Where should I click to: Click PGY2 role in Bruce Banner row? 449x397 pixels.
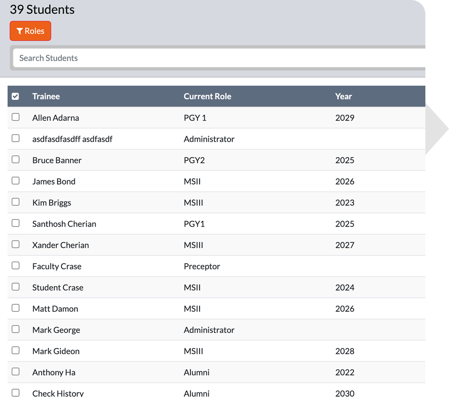point(194,160)
